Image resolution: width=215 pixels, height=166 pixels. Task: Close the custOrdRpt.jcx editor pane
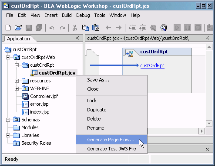pyautogui.click(x=207, y=38)
